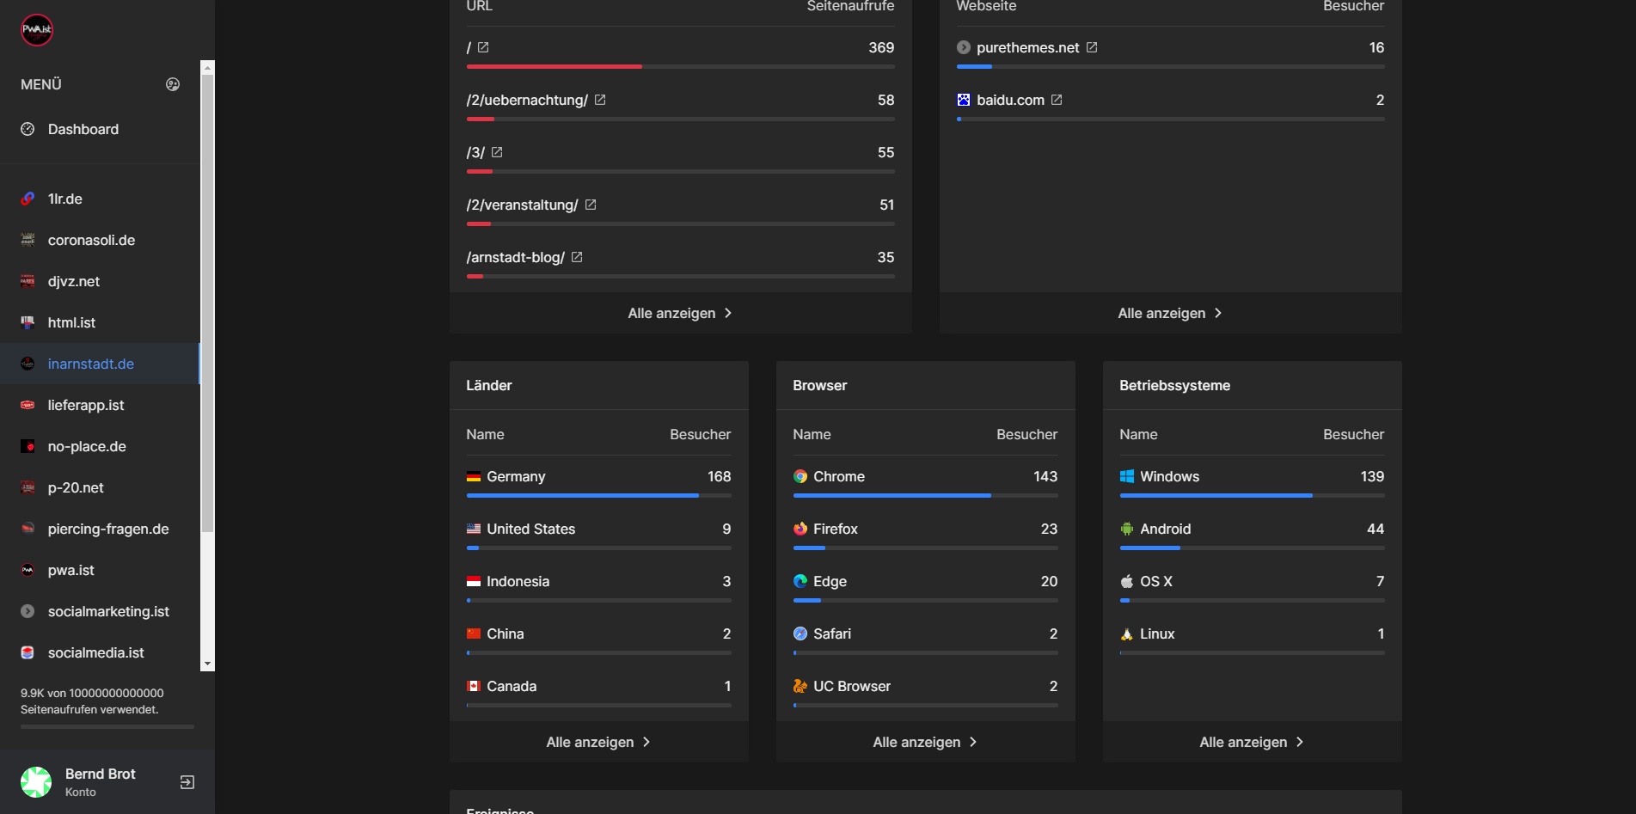
Task: Open the Dashboard menu item
Action: coord(83,129)
